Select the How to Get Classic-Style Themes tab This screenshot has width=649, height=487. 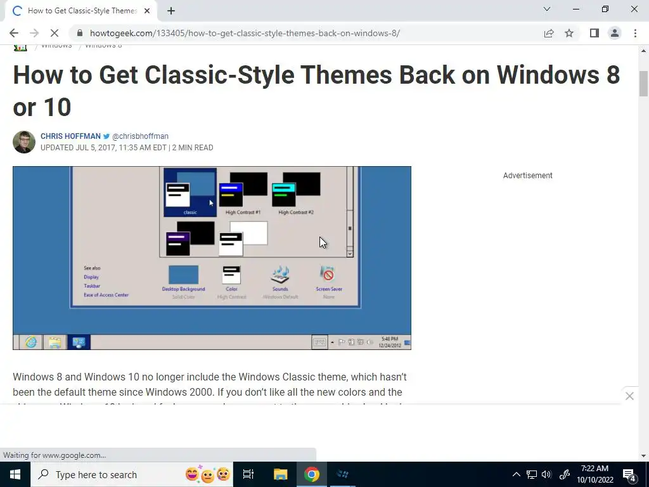click(81, 11)
